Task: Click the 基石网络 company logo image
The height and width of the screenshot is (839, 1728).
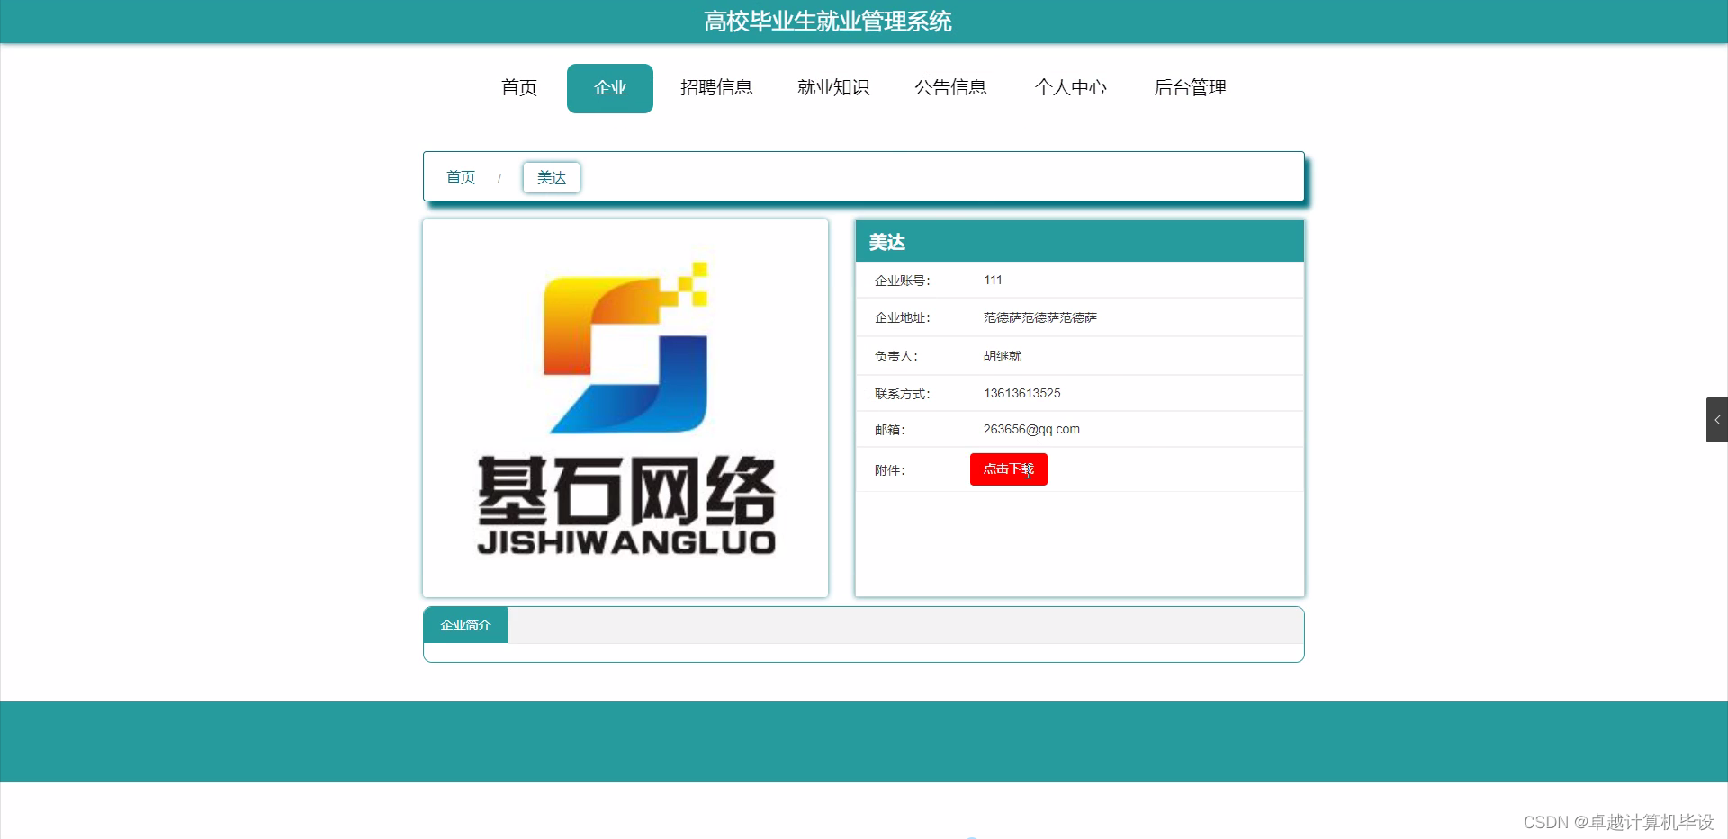Action: pyautogui.click(x=625, y=406)
